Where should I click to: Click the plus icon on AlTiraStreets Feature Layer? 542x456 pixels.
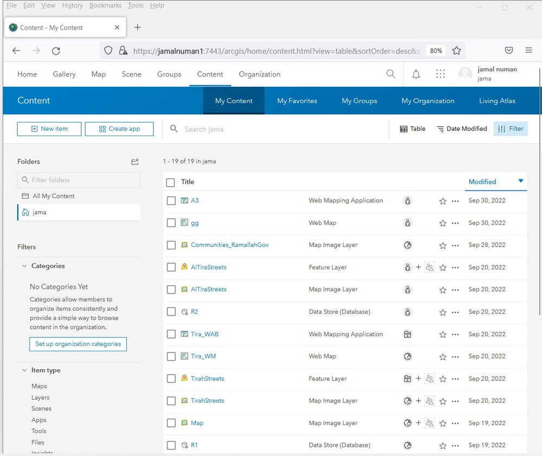click(x=418, y=267)
